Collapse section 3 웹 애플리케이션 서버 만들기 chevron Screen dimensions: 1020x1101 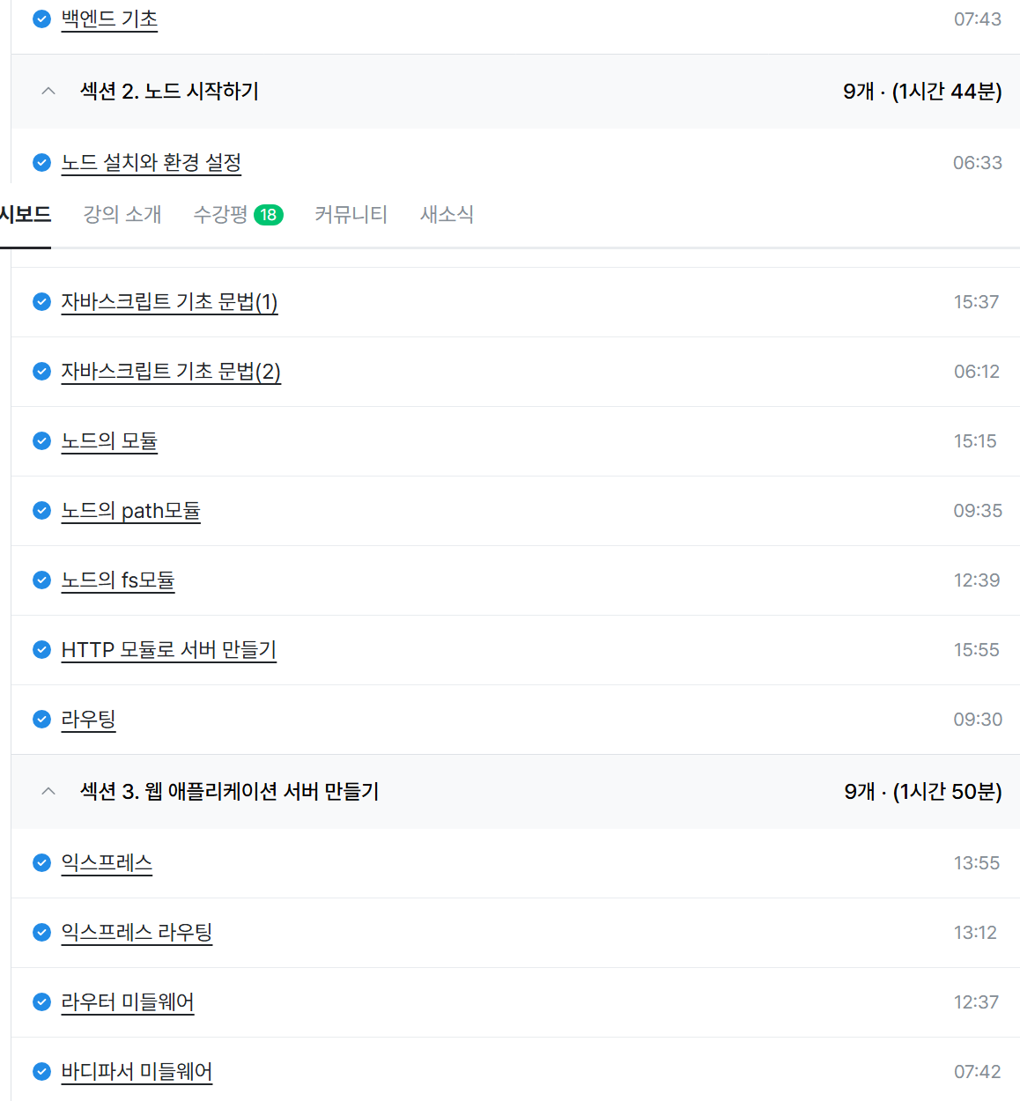pos(48,791)
